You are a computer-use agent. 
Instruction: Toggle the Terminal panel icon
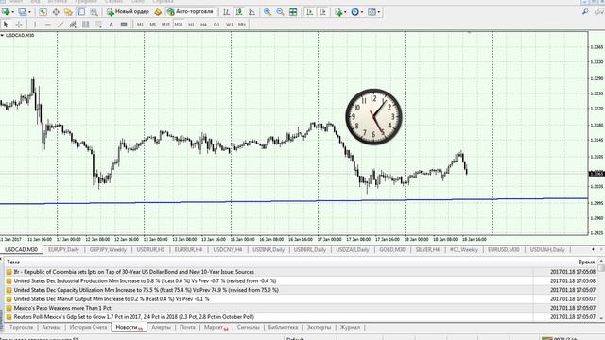tap(81, 12)
